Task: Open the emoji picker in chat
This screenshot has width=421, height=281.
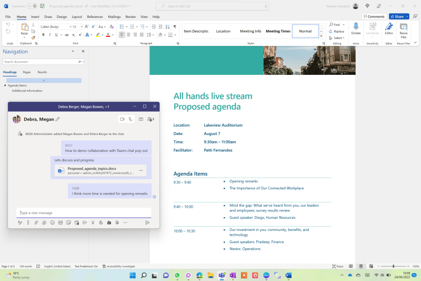Action: click(x=53, y=222)
